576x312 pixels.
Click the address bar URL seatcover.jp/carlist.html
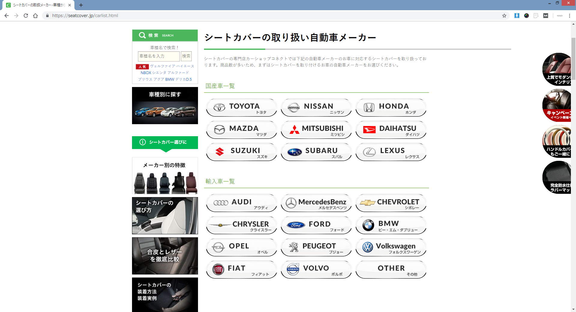pos(85,16)
